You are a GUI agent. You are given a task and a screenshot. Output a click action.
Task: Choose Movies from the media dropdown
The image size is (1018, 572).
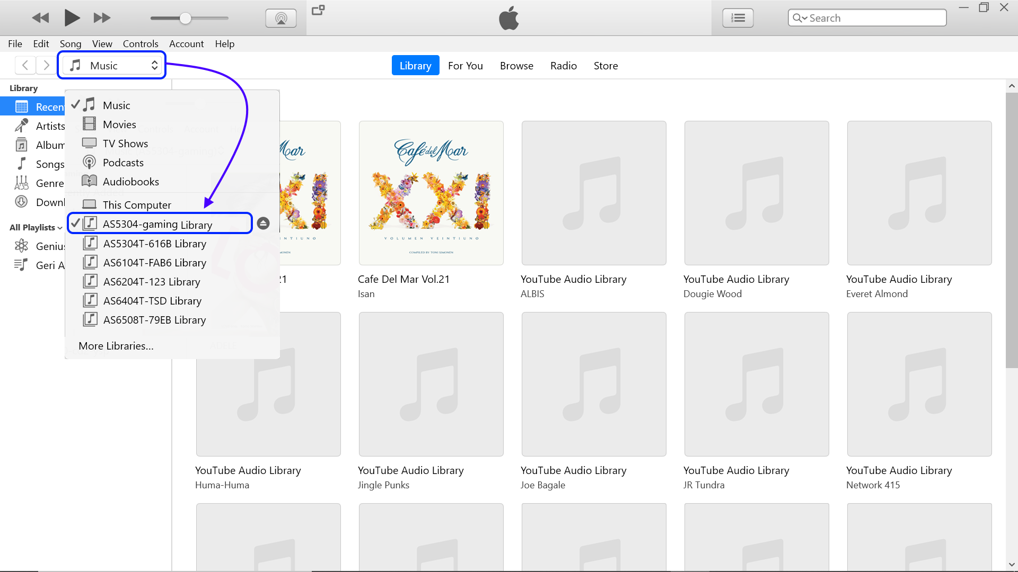(172, 124)
